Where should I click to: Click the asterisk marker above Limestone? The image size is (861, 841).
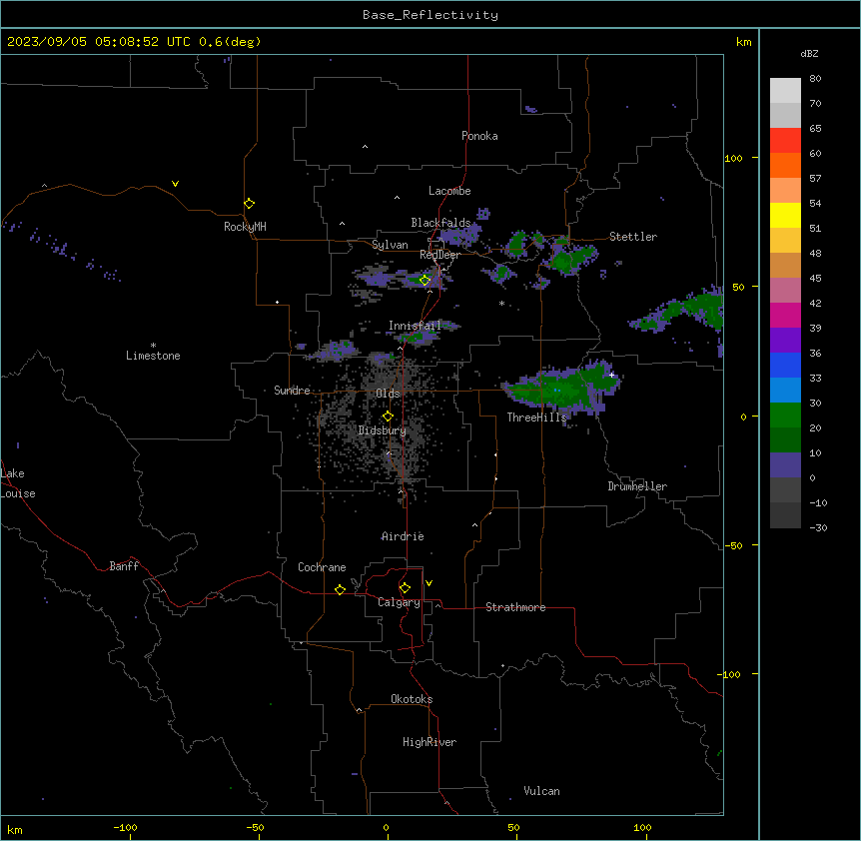tap(153, 345)
